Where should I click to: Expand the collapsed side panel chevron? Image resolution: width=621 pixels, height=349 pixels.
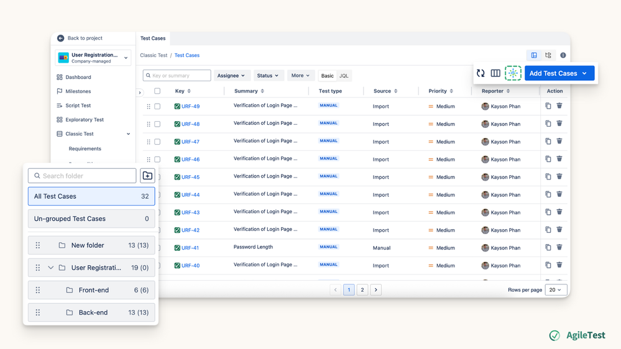(x=140, y=93)
